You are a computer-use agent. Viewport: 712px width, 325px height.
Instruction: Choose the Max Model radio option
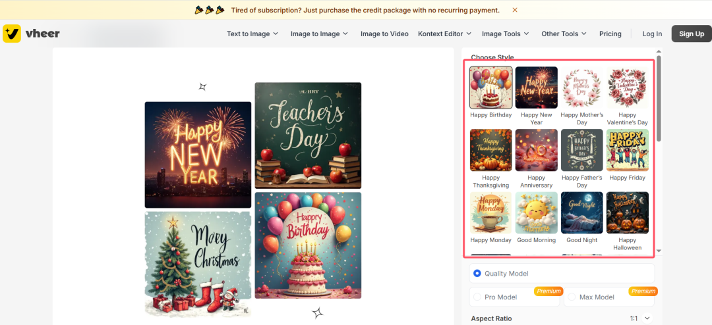coord(572,297)
